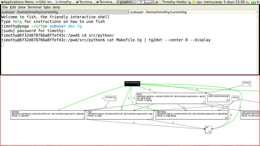Open the Applications Menu
This screenshot has height=146, width=260.
pyautogui.click(x=17, y=2)
